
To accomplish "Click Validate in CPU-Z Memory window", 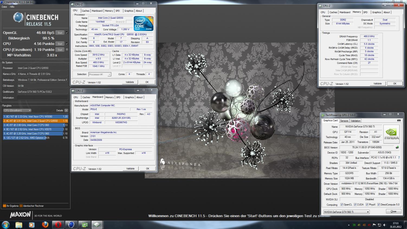I will click(377, 83).
